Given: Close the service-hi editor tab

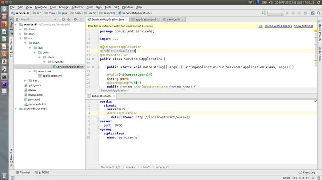Looking at the screenshot, I should (183, 20).
